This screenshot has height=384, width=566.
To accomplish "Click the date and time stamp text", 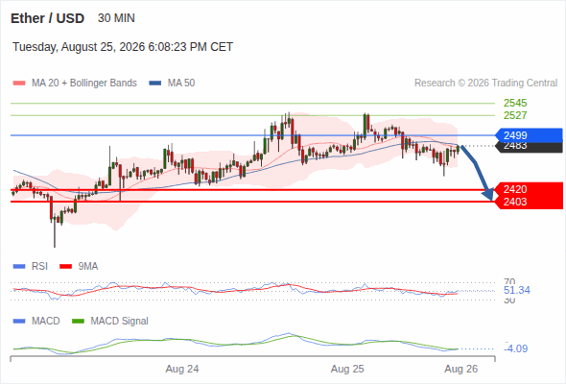I will [123, 47].
